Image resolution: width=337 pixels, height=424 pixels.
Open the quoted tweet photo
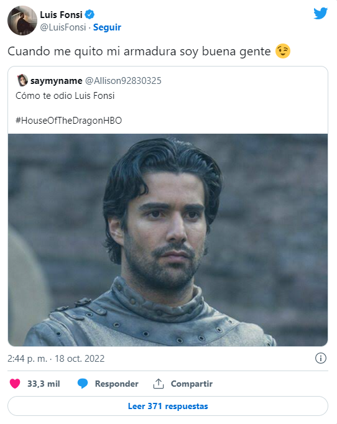coord(168,240)
